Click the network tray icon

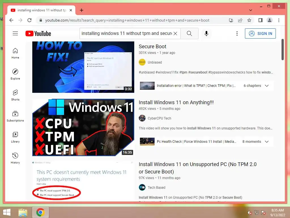coord(257,213)
